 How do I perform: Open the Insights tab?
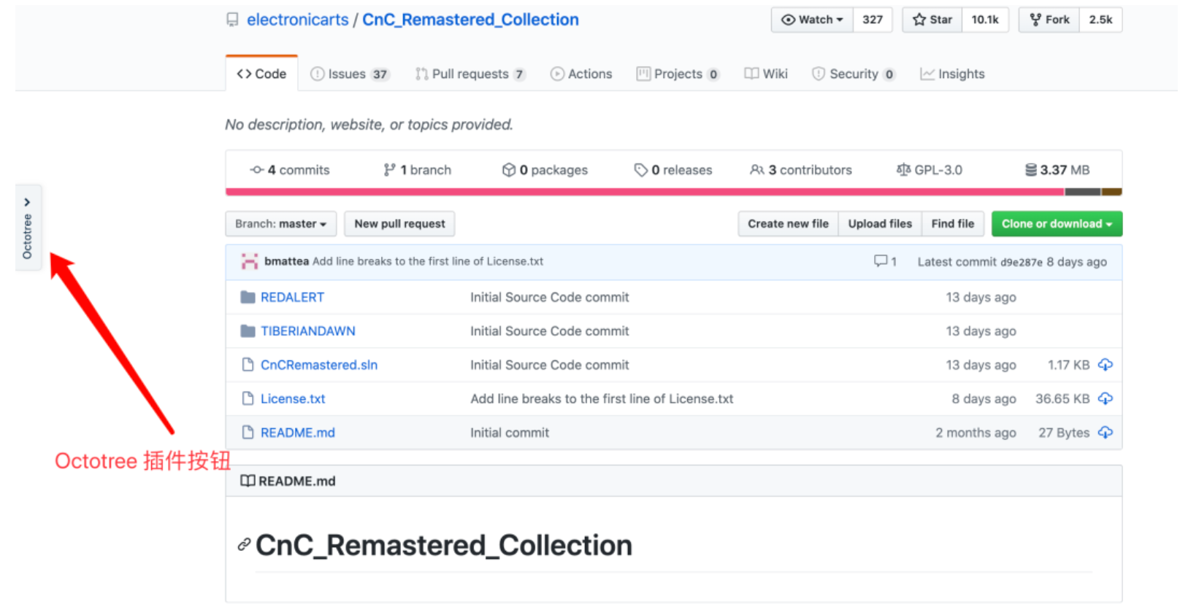tap(952, 74)
